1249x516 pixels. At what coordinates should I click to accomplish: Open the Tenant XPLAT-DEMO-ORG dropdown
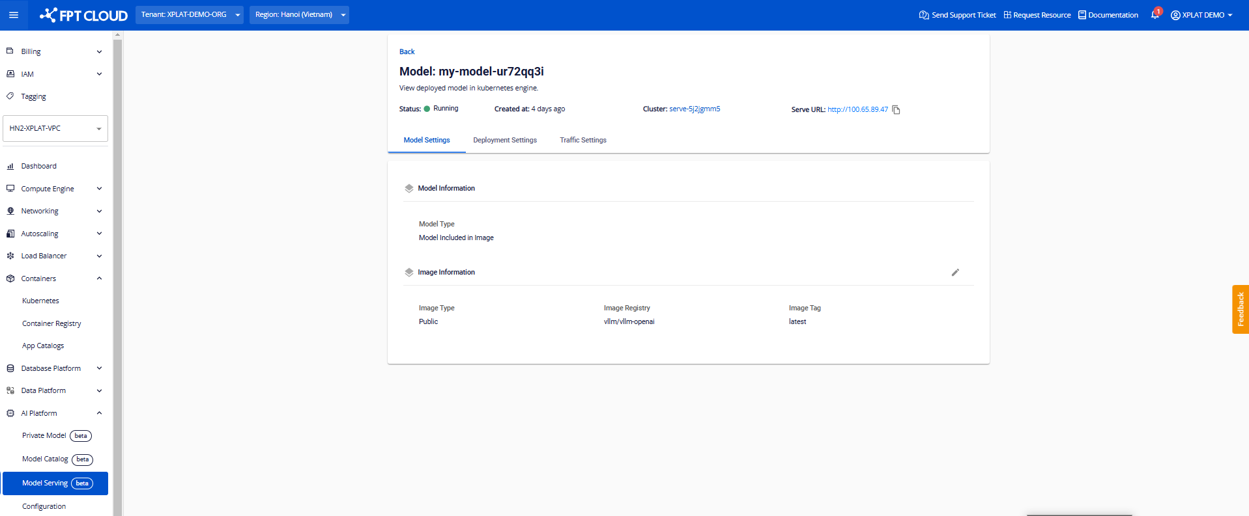(x=190, y=15)
